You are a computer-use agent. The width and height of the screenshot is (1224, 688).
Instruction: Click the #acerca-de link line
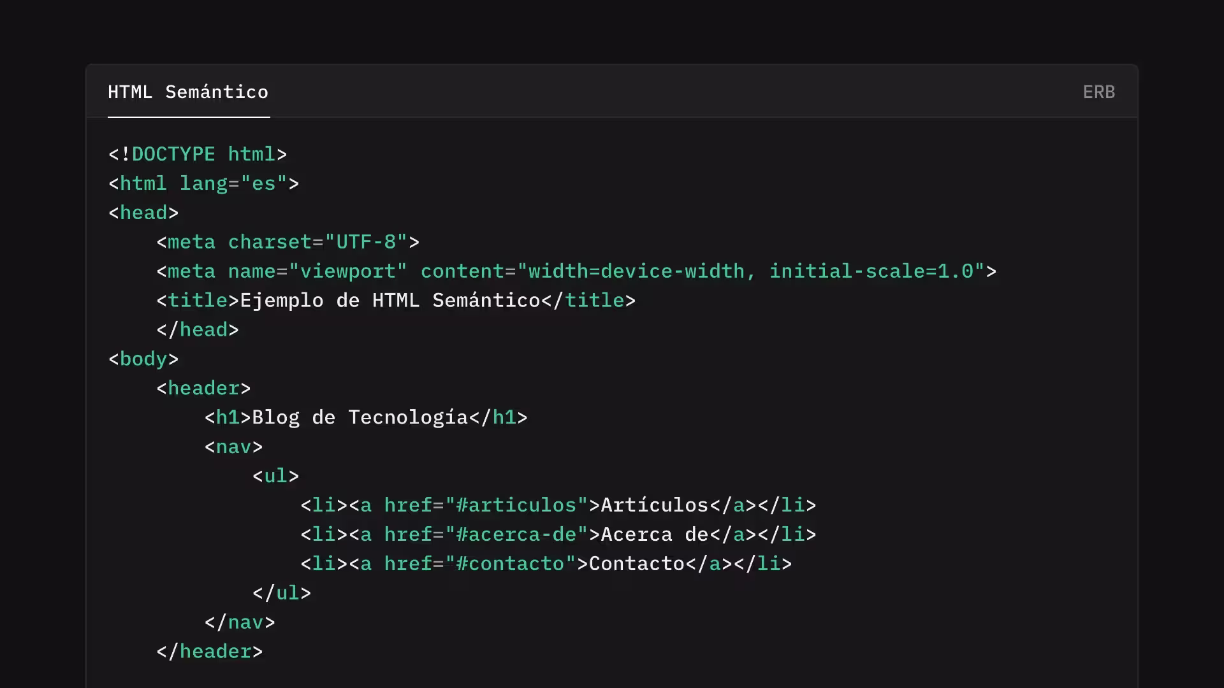558,535
